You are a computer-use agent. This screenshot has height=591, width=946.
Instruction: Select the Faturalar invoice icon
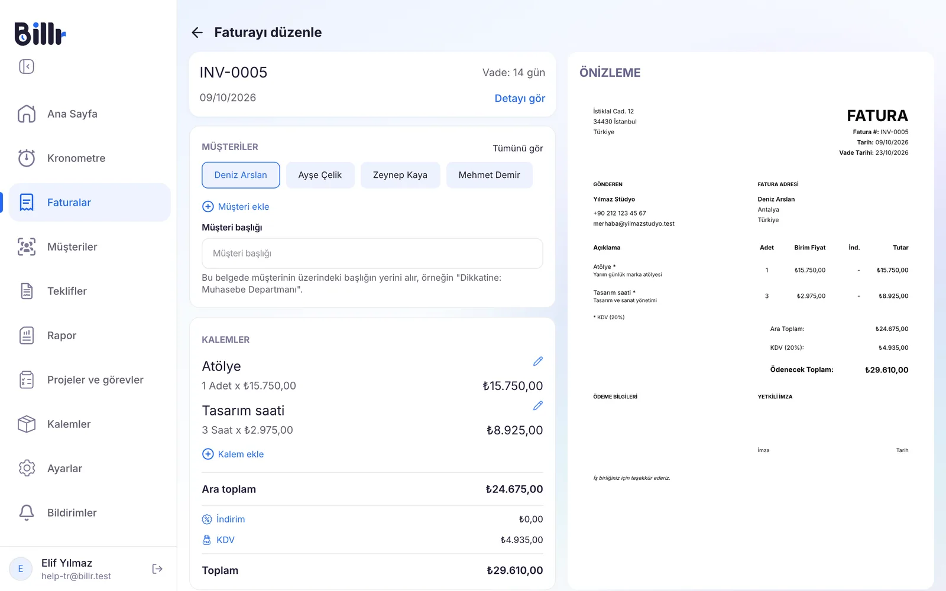(27, 202)
